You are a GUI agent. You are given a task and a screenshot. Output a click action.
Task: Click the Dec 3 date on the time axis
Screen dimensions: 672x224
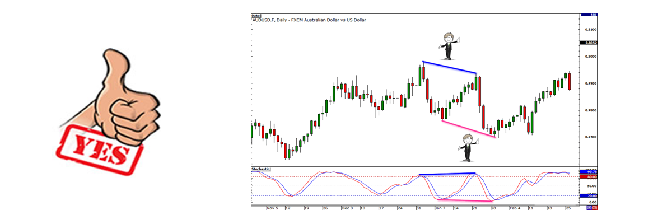pyautogui.click(x=346, y=208)
